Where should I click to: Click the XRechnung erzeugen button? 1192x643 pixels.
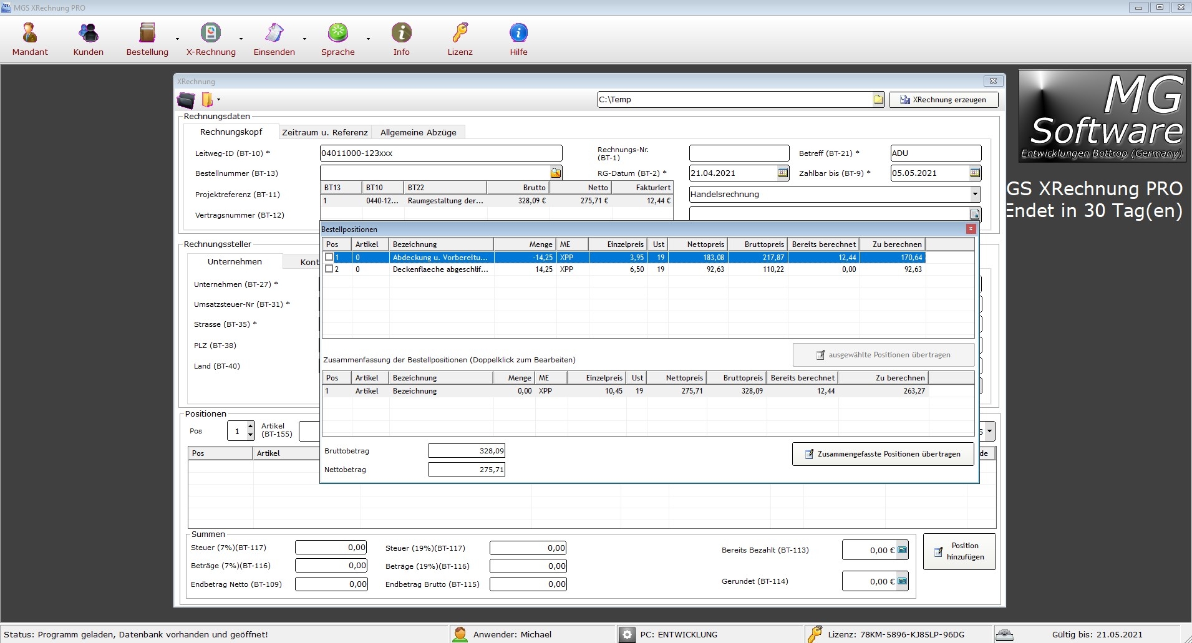(943, 100)
